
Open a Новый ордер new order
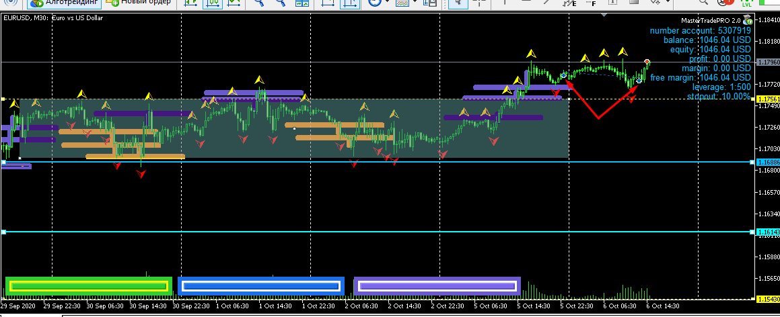[139, 3]
